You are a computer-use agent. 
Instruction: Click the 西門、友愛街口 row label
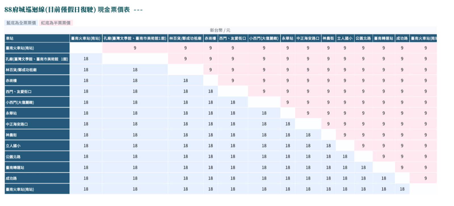(37, 91)
